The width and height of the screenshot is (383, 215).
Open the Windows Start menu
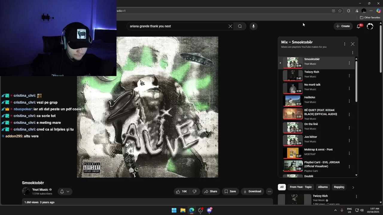[x=174, y=210]
